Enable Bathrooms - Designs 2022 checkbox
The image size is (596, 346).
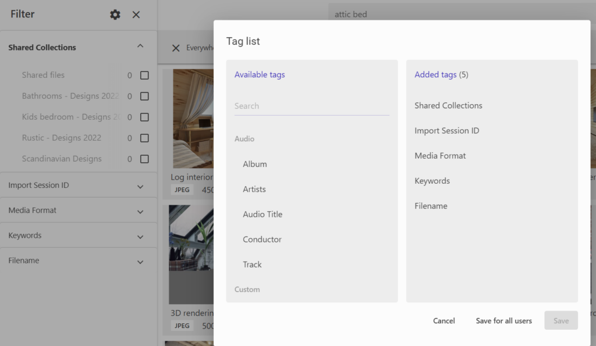pos(144,97)
